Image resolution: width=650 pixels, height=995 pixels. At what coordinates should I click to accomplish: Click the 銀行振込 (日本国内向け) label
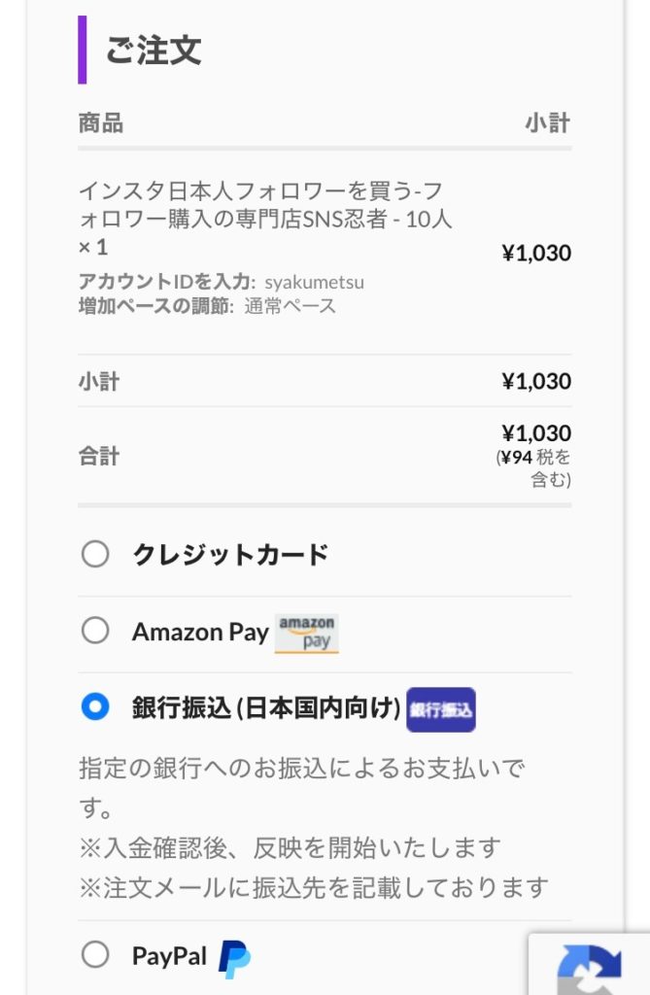[266, 708]
